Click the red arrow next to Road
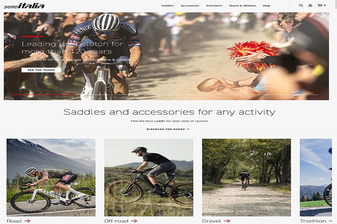 (x=27, y=221)
